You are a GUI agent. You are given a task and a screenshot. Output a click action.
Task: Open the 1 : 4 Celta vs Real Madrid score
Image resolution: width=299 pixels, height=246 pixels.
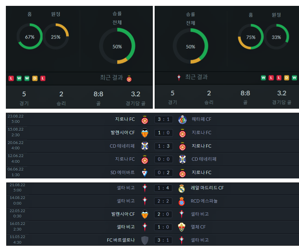(163, 188)
